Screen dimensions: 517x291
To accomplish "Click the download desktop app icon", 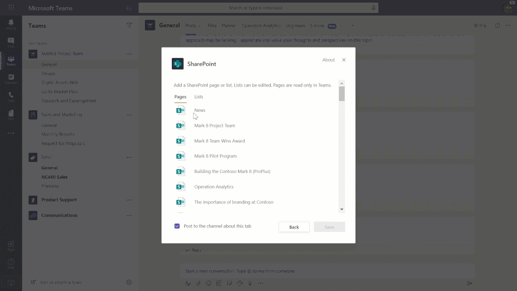I will (x=11, y=282).
